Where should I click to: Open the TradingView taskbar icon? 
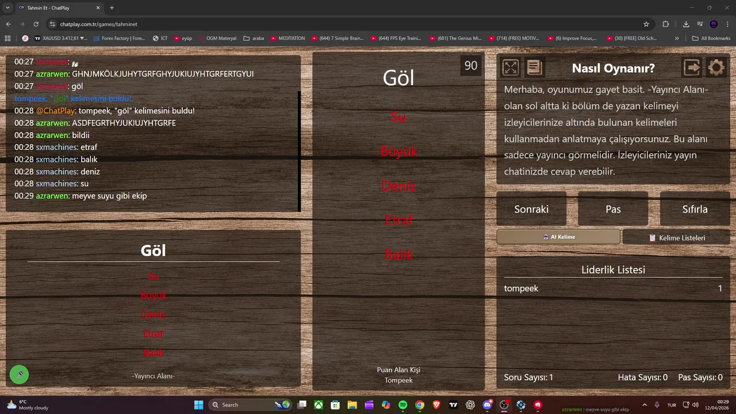point(454,405)
